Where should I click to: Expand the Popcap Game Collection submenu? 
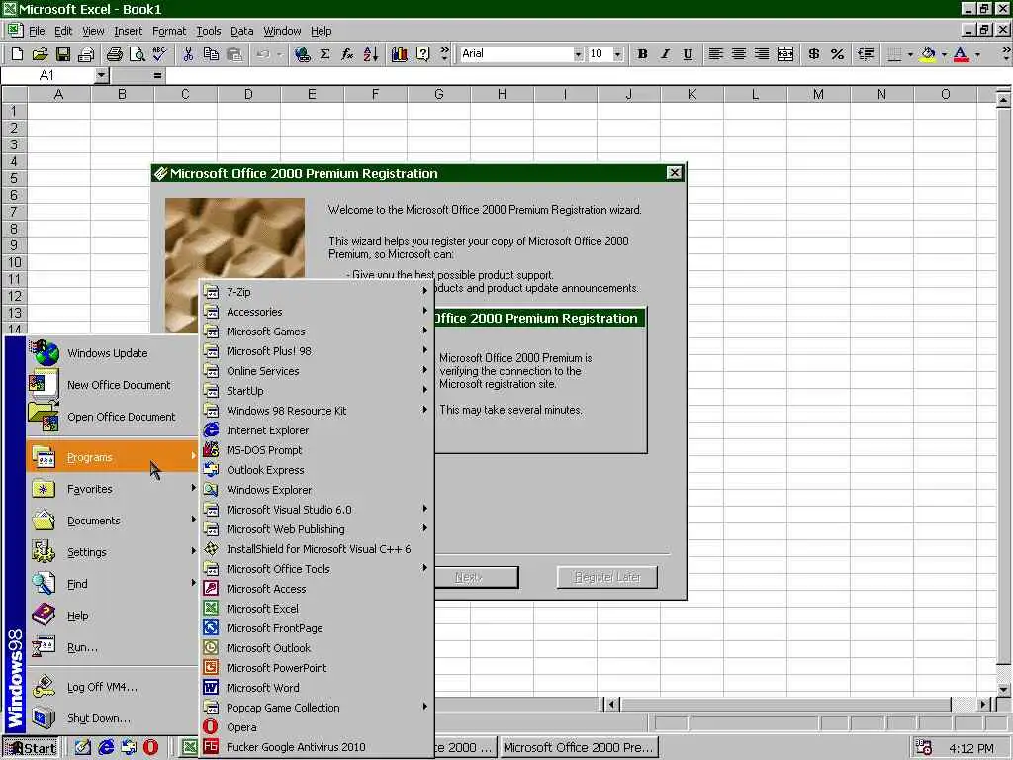(x=316, y=707)
